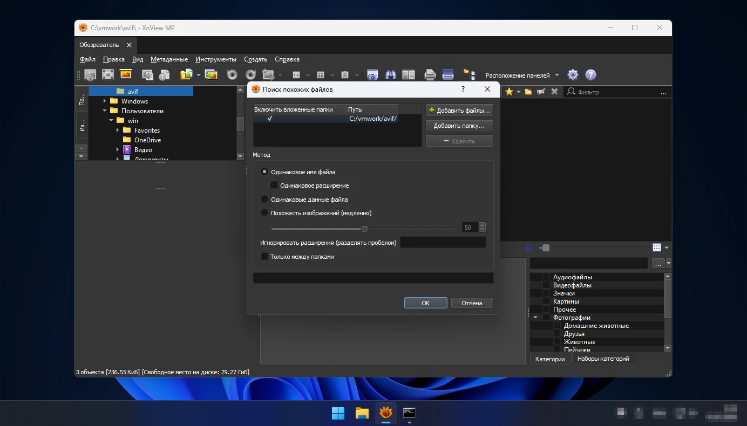Increase similarity value 50 with up arrow
This screenshot has height=426, width=747.
(482, 225)
